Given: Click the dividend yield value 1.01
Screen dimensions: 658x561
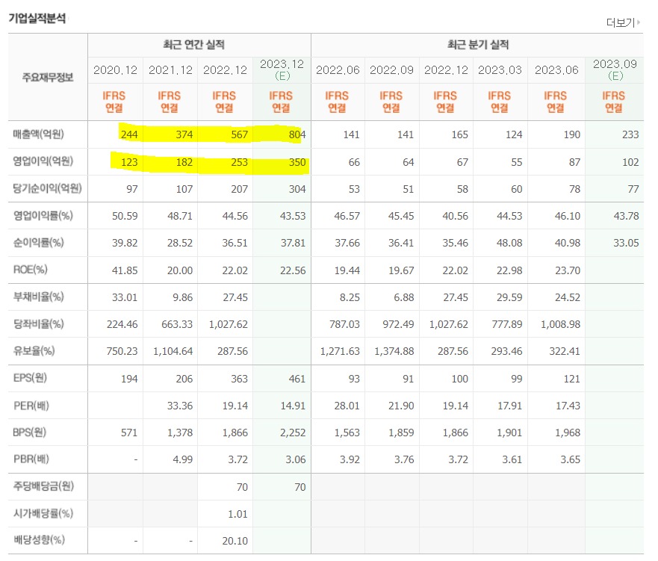Looking at the screenshot, I should click(x=238, y=514).
